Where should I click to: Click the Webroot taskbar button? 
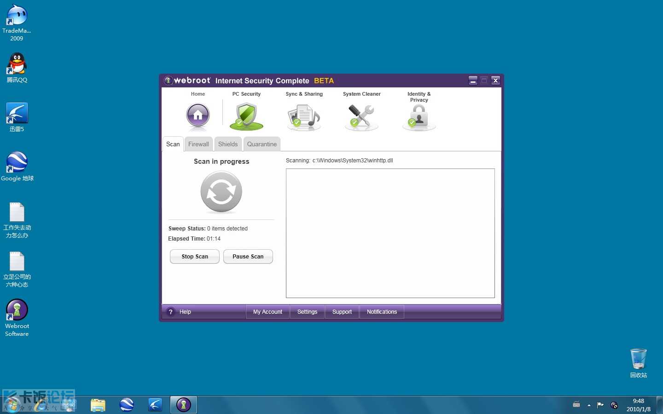point(183,405)
